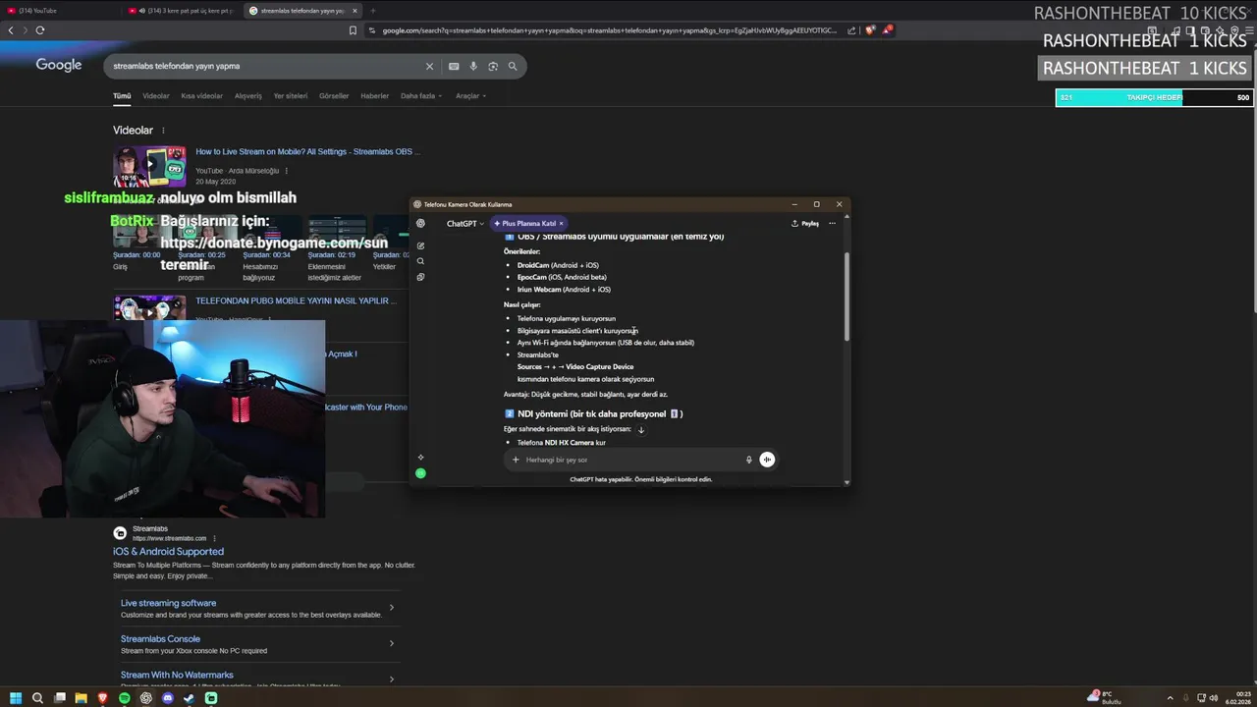Open the green profile avatar in ChatGPT
The width and height of the screenshot is (1257, 707).
click(x=420, y=473)
